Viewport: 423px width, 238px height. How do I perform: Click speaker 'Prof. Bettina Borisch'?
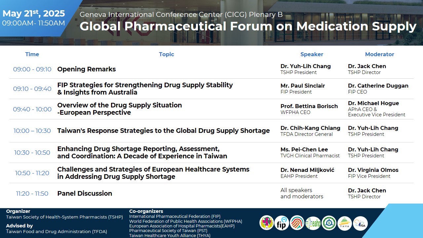pos(309,106)
